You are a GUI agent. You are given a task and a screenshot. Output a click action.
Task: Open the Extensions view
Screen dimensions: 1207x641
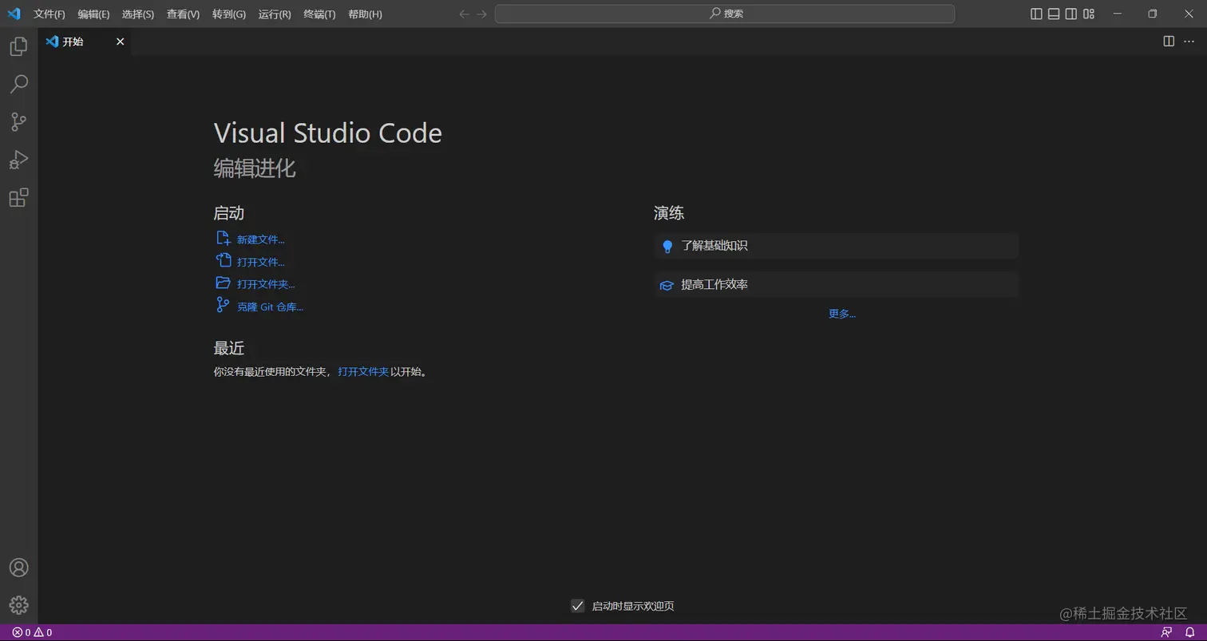click(x=18, y=197)
